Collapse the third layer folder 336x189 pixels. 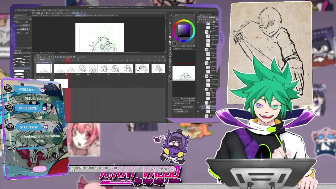click(x=204, y=63)
